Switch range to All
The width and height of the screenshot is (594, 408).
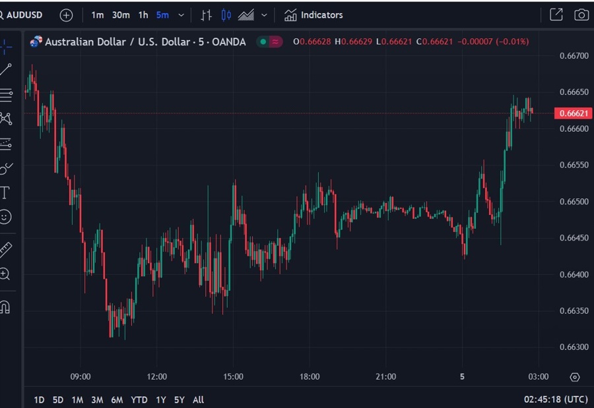pyautogui.click(x=198, y=399)
